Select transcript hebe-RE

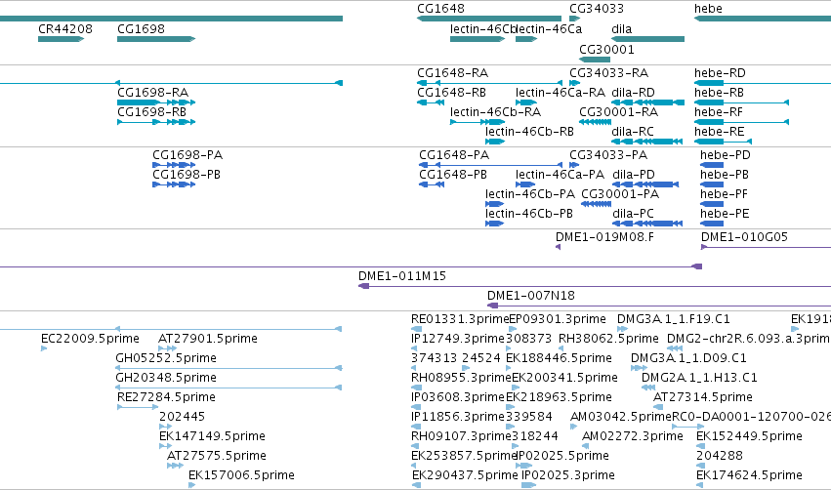(723, 142)
